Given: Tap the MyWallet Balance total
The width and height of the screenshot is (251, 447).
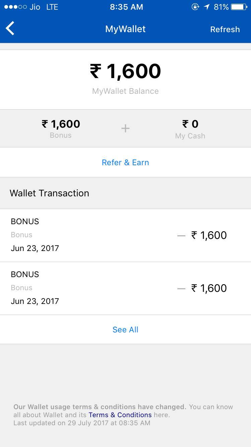Looking at the screenshot, I should 125,71.
